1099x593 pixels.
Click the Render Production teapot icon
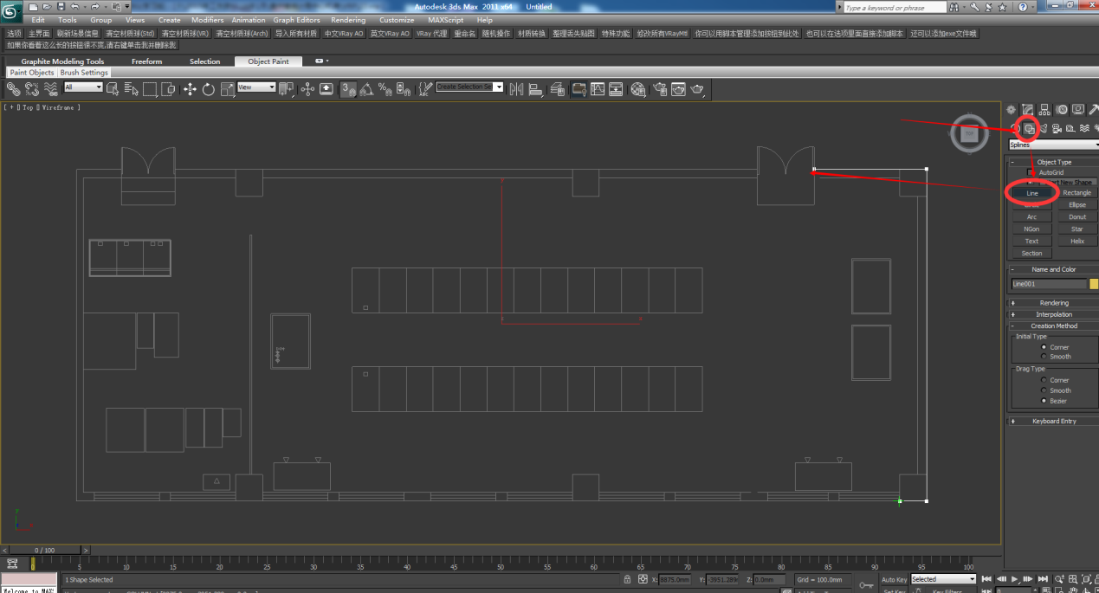pyautogui.click(x=697, y=88)
